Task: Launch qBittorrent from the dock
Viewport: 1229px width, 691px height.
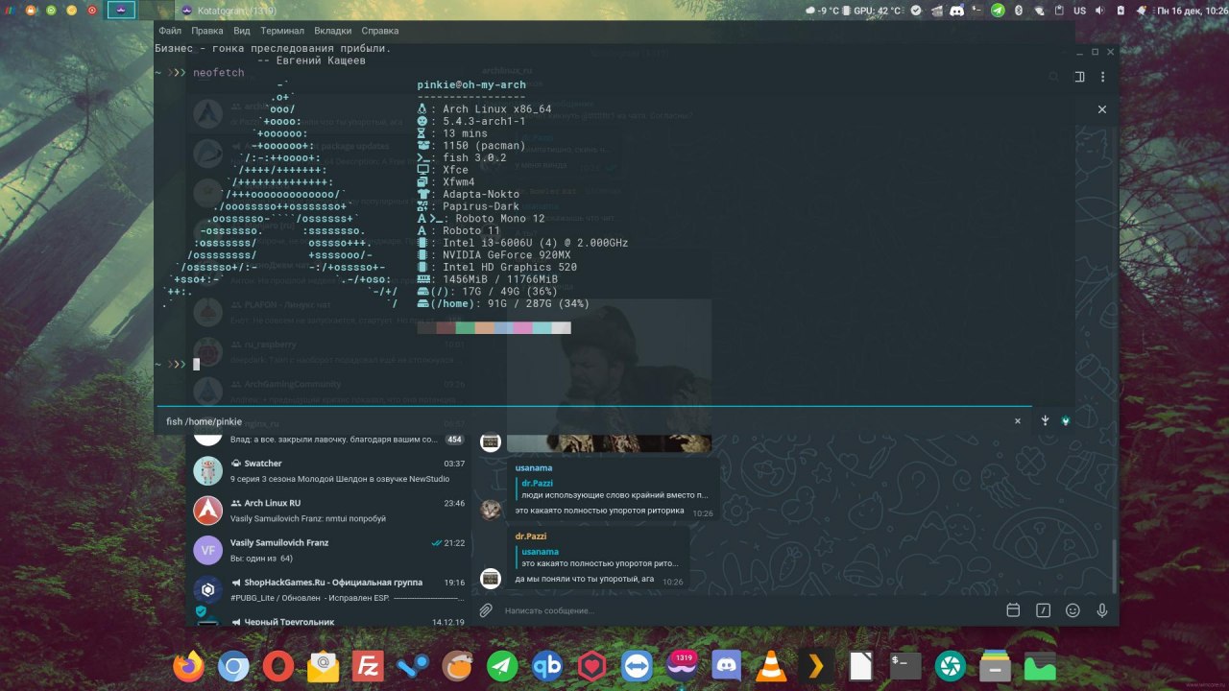Action: pyautogui.click(x=547, y=665)
